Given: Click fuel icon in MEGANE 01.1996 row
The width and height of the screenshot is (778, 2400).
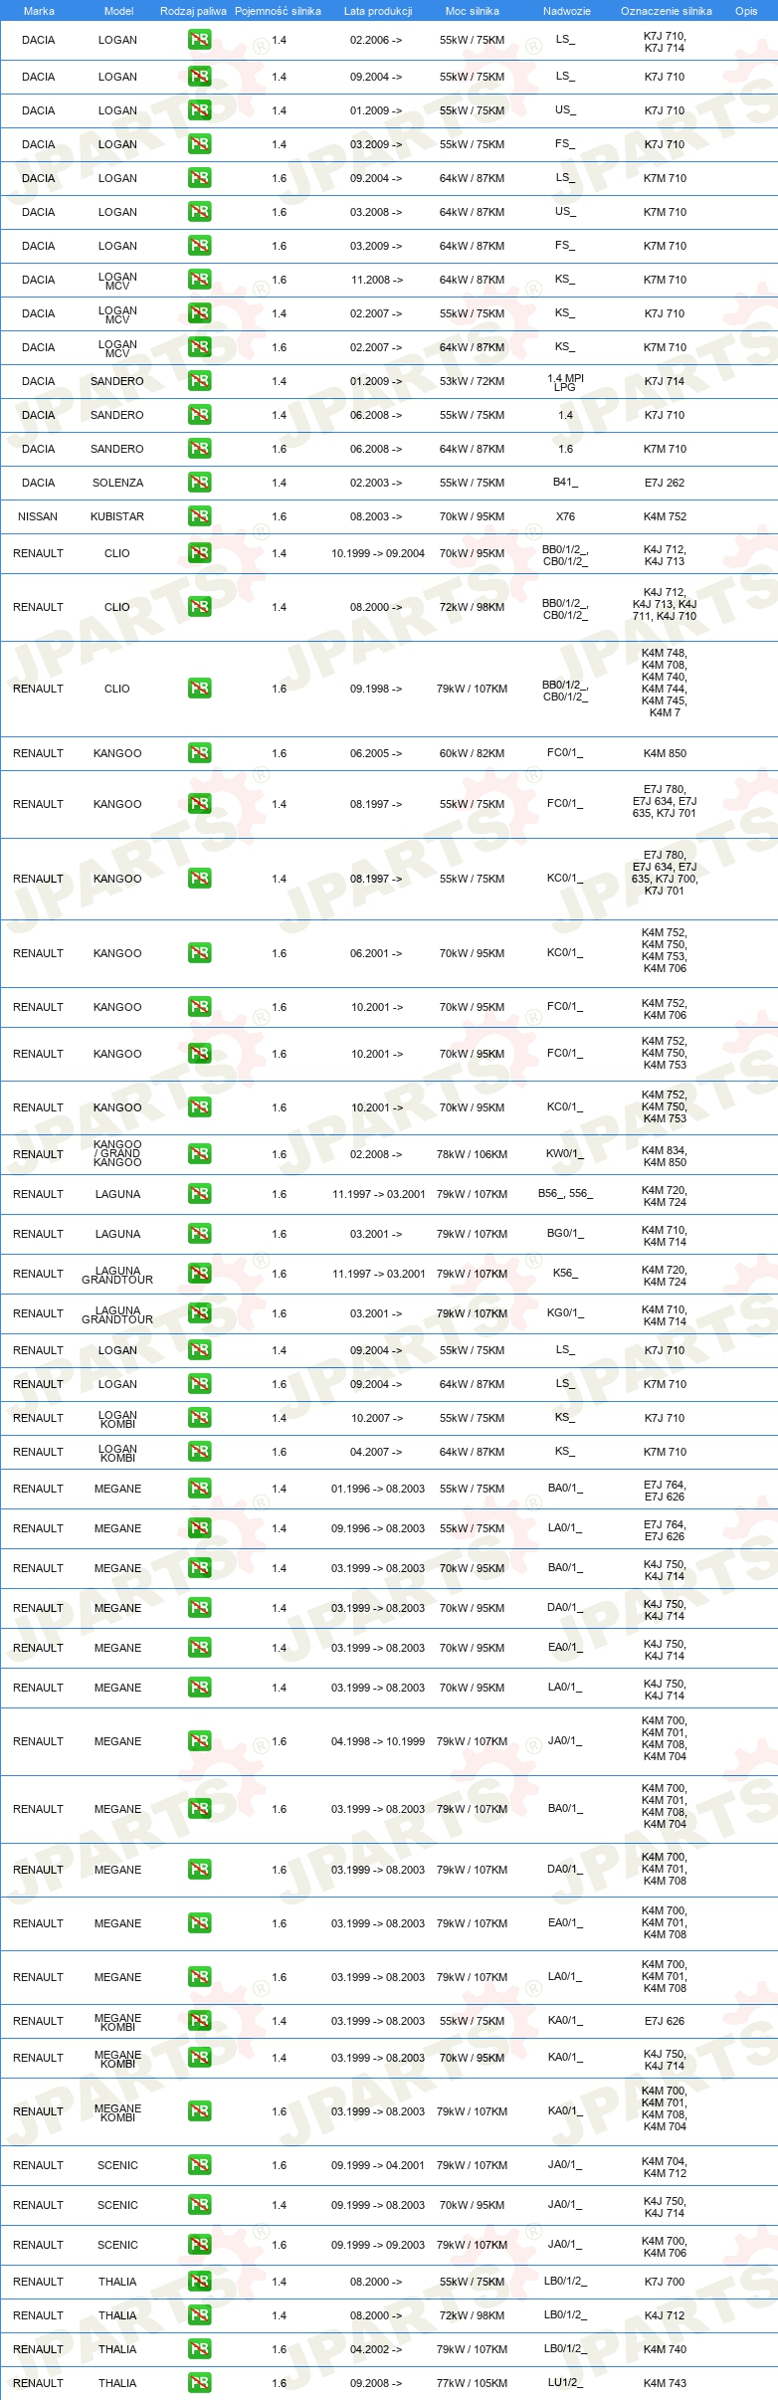Looking at the screenshot, I should tap(199, 1489).
